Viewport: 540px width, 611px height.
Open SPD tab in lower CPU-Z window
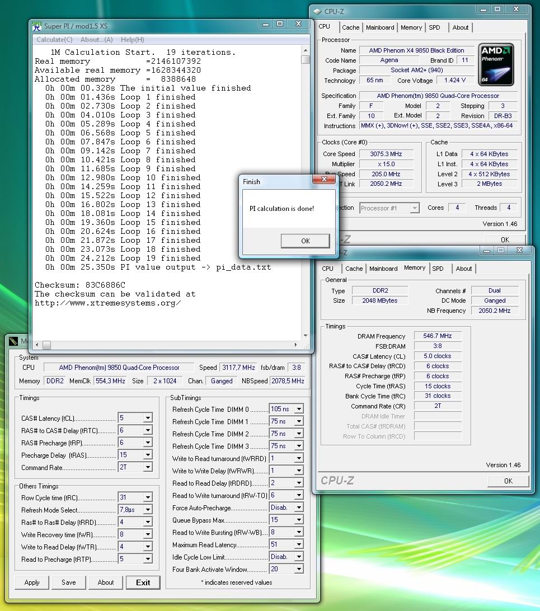pos(438,269)
